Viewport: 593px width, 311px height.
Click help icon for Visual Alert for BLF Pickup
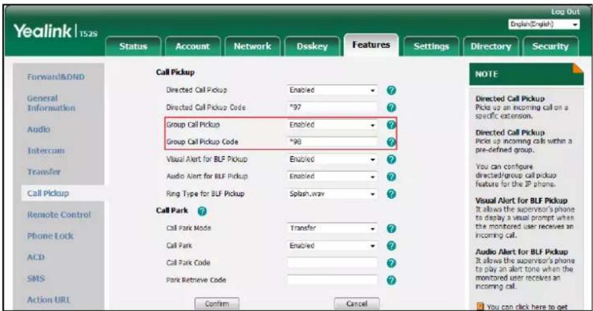pos(391,159)
